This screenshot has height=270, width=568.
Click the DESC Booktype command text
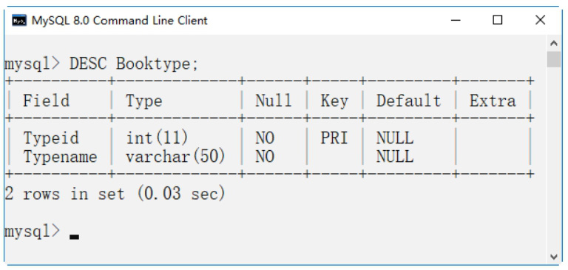click(134, 64)
